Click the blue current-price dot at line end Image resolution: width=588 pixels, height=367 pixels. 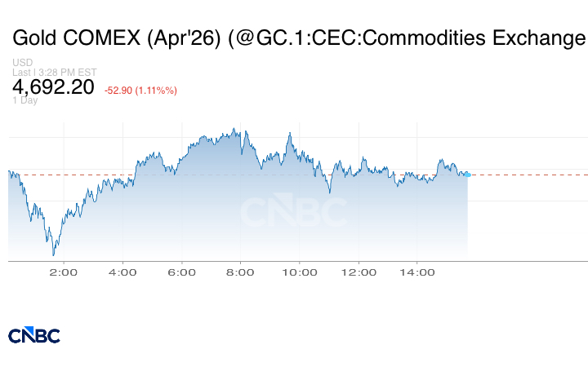point(467,175)
